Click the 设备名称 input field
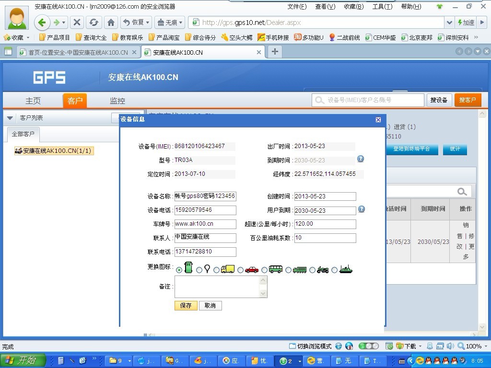 click(x=205, y=196)
